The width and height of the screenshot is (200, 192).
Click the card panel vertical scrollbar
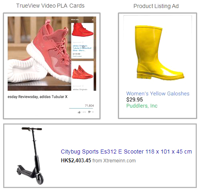[95, 48]
